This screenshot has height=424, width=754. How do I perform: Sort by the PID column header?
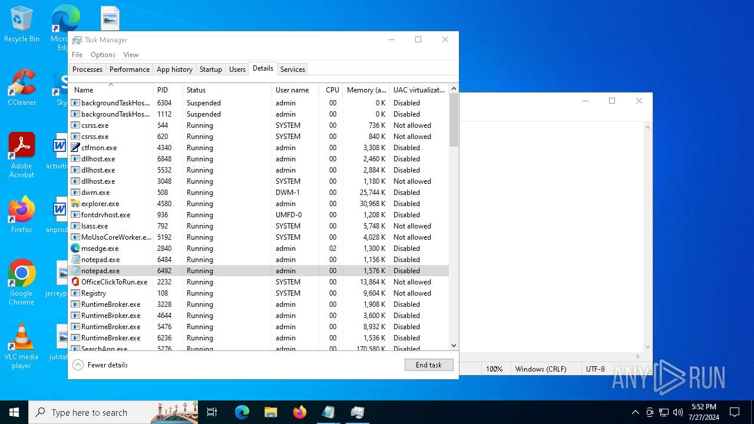(168, 90)
